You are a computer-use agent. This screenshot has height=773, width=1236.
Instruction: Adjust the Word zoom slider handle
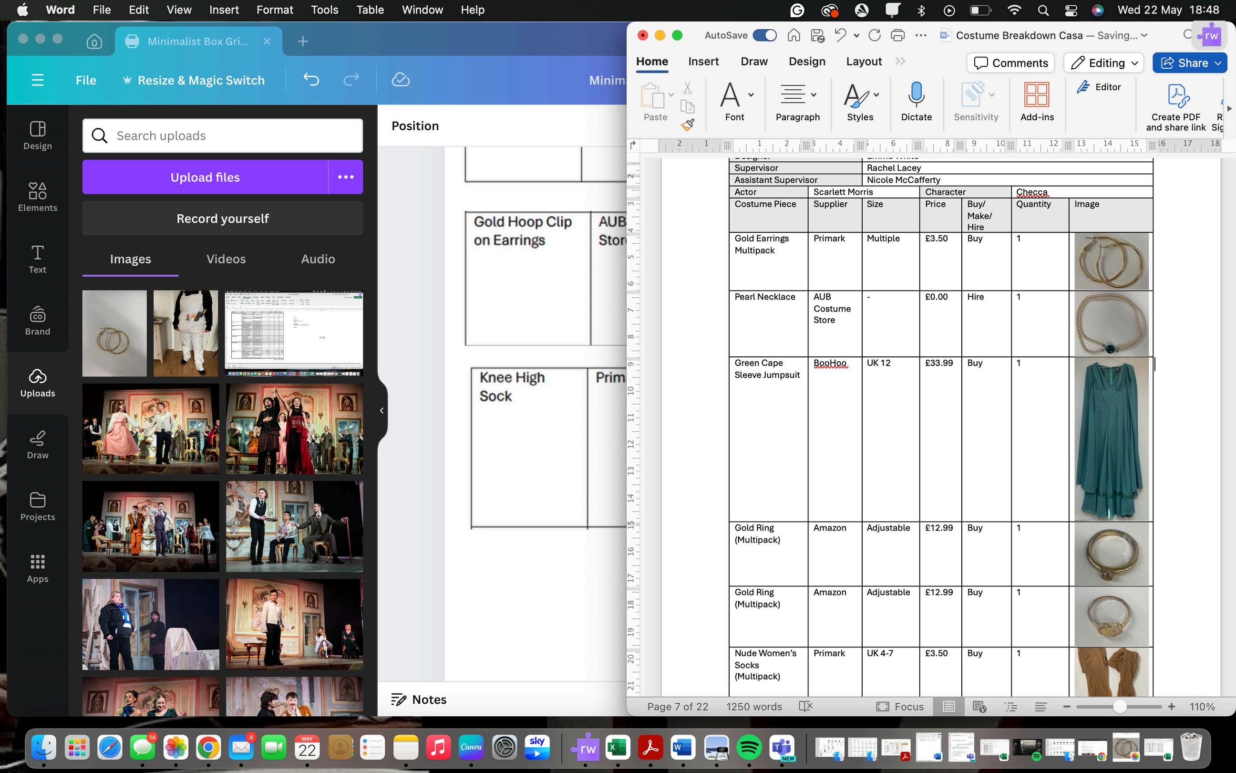pos(1120,707)
